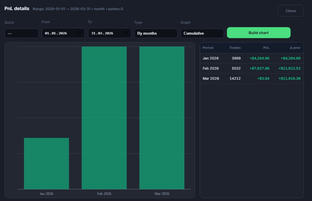Click the Feb 2026 chart bar
The height and width of the screenshot is (201, 312).
pos(104,118)
